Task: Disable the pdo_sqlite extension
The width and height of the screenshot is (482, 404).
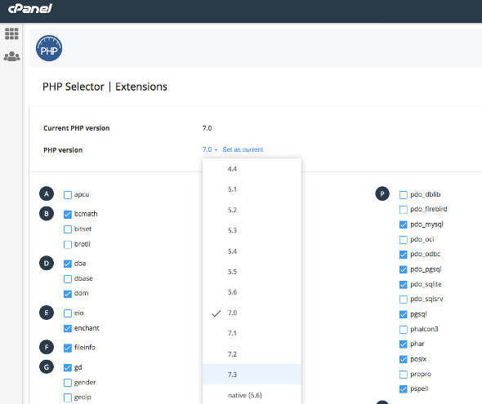Action: (404, 285)
